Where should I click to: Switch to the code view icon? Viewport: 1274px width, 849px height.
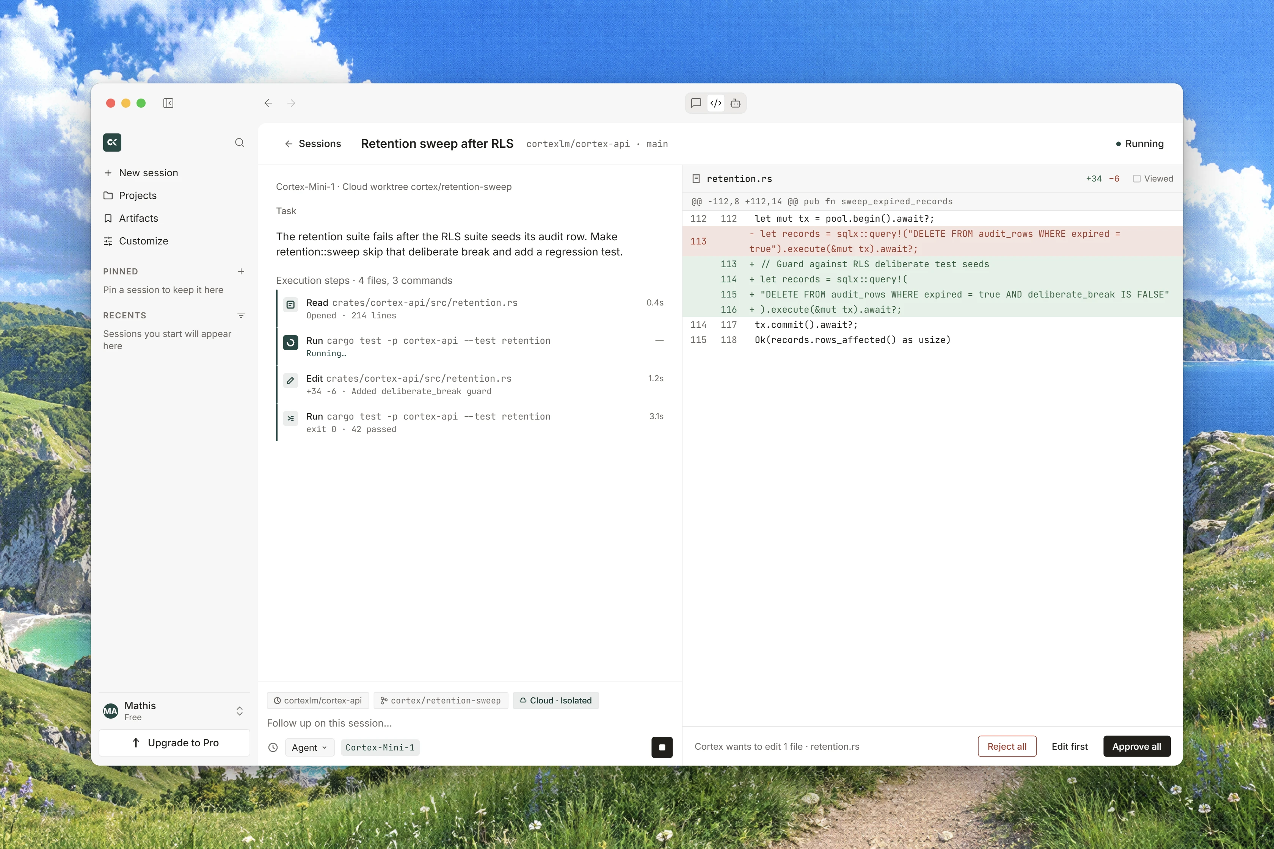coord(715,103)
